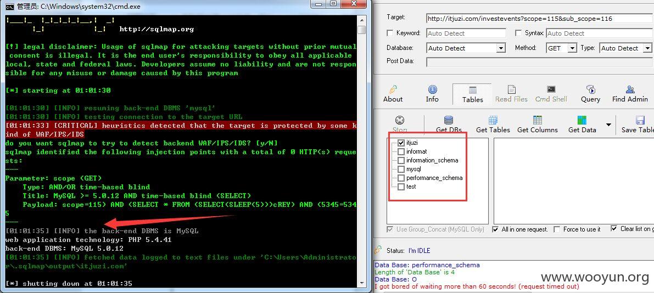
Task: Click the Target URL input field
Action: click(540, 18)
